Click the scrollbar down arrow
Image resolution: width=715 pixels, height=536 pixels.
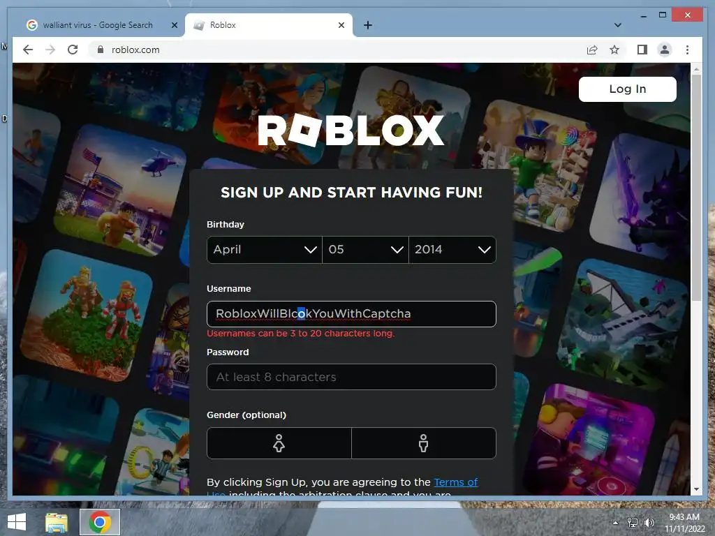point(696,489)
